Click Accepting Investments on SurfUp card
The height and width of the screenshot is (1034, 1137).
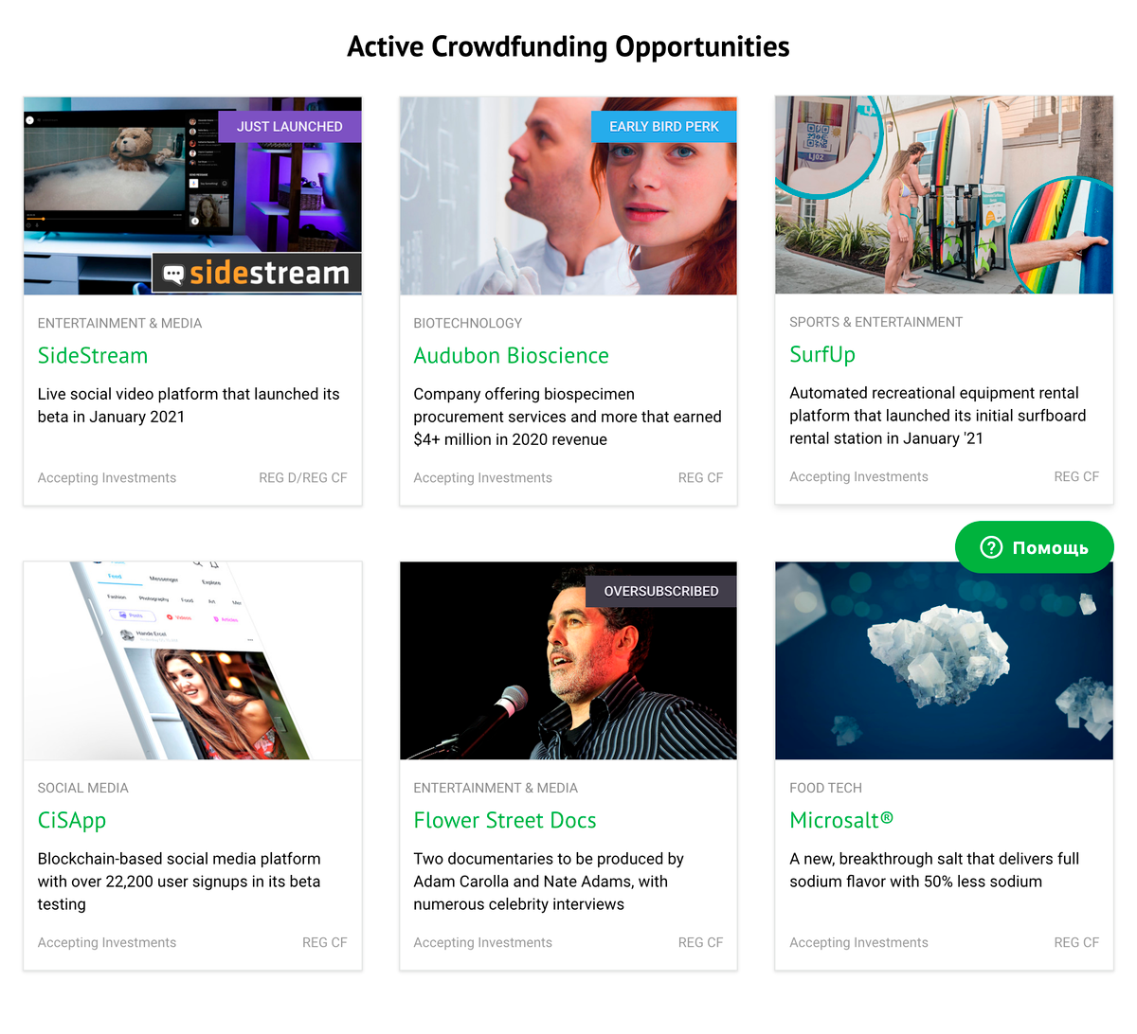(x=858, y=477)
